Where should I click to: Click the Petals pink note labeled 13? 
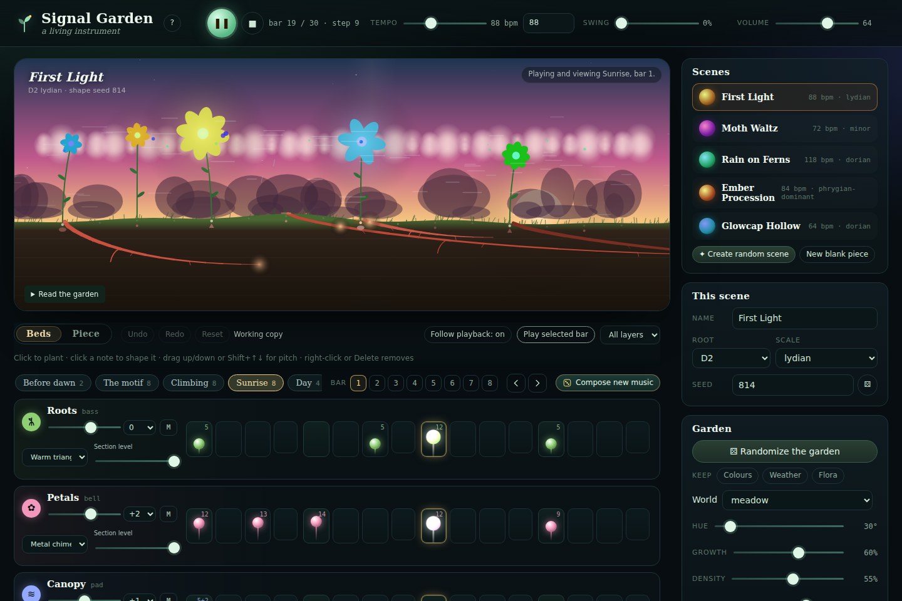click(257, 525)
